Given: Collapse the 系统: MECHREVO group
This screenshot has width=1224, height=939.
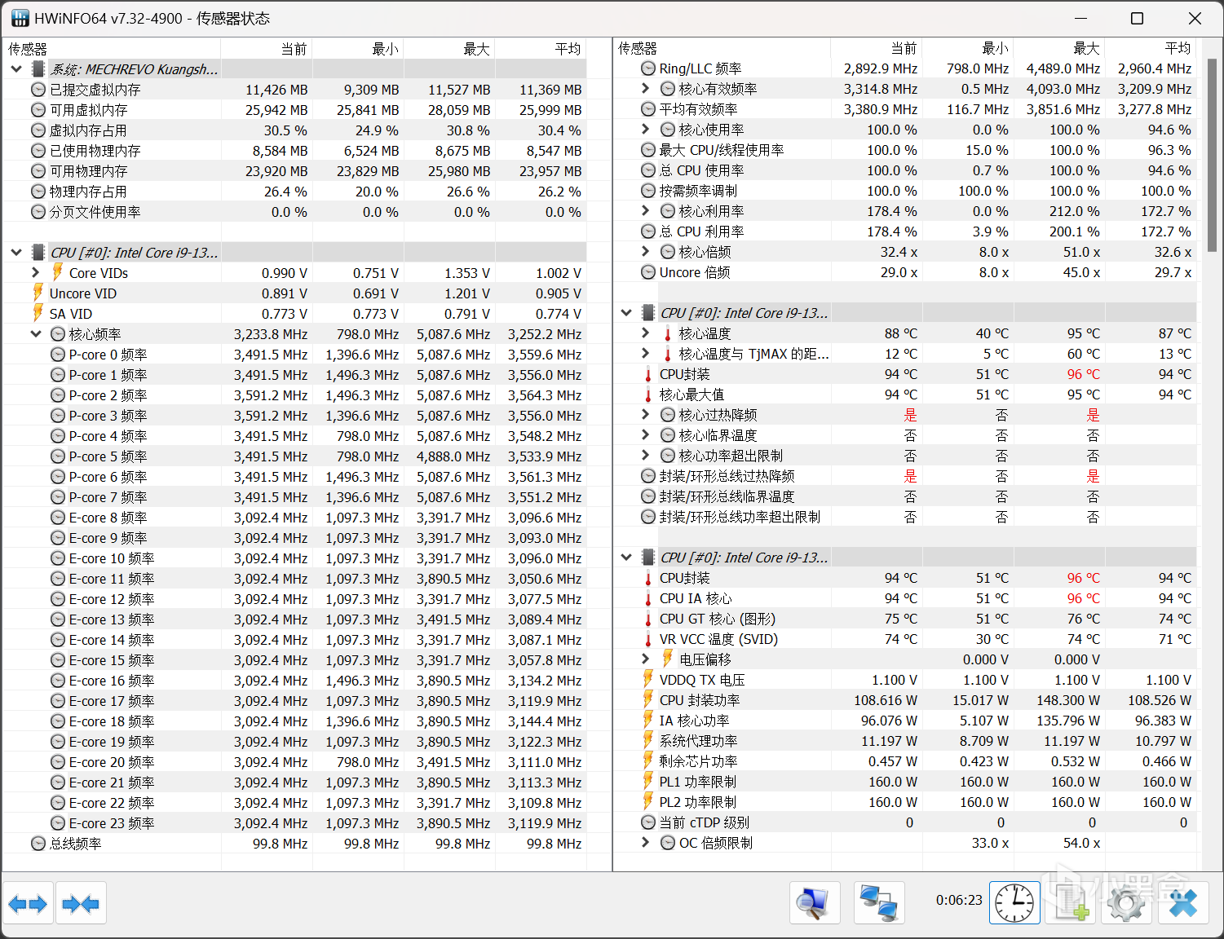Looking at the screenshot, I should (16, 69).
